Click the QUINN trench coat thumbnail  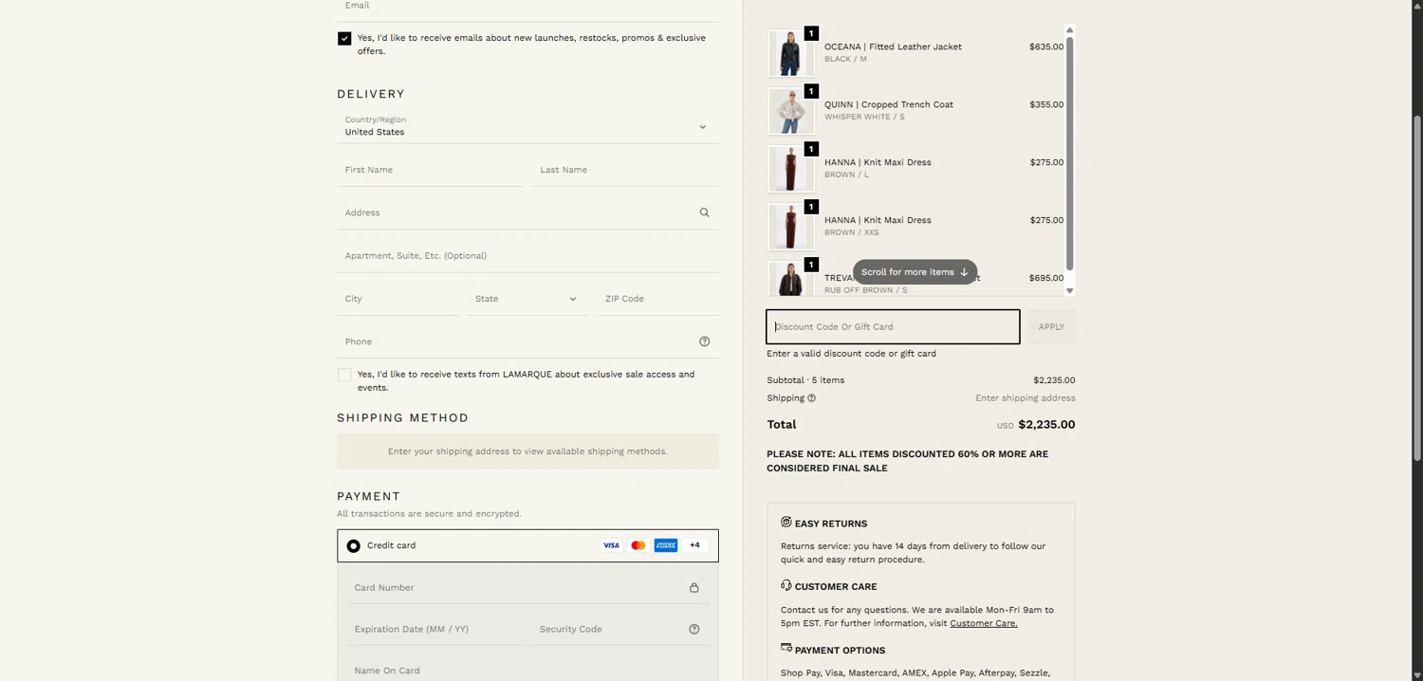point(789,111)
